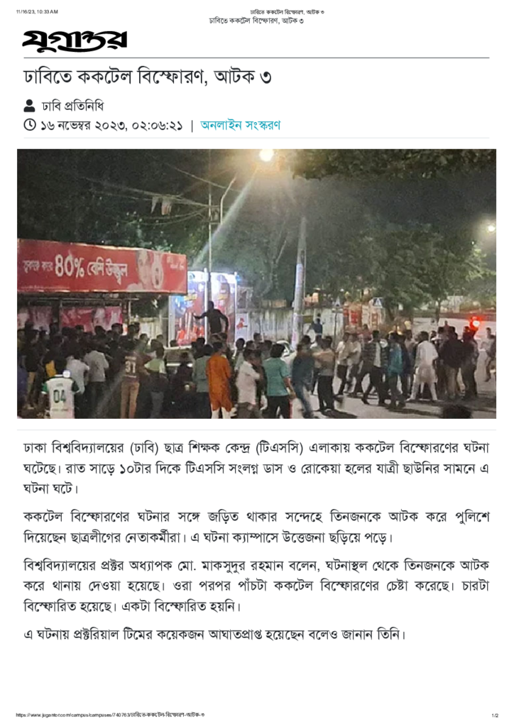Click the first paragraph about টিএসসি

click(x=256, y=468)
